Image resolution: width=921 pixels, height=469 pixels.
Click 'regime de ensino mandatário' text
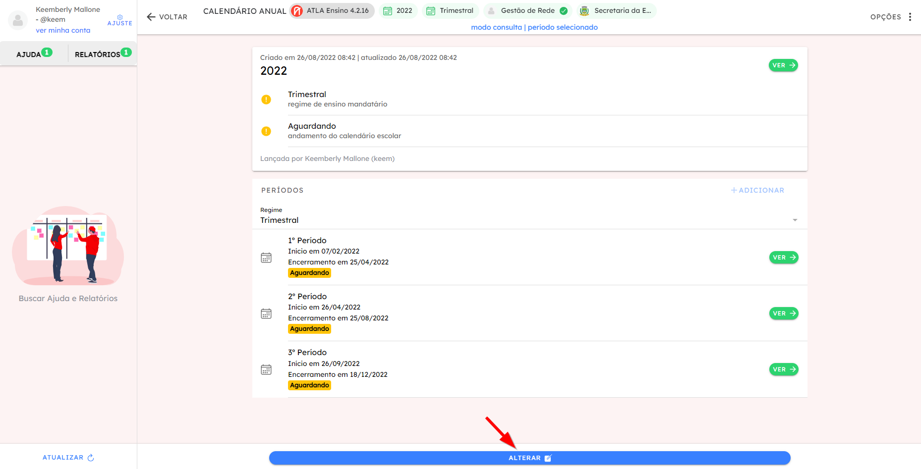338,104
